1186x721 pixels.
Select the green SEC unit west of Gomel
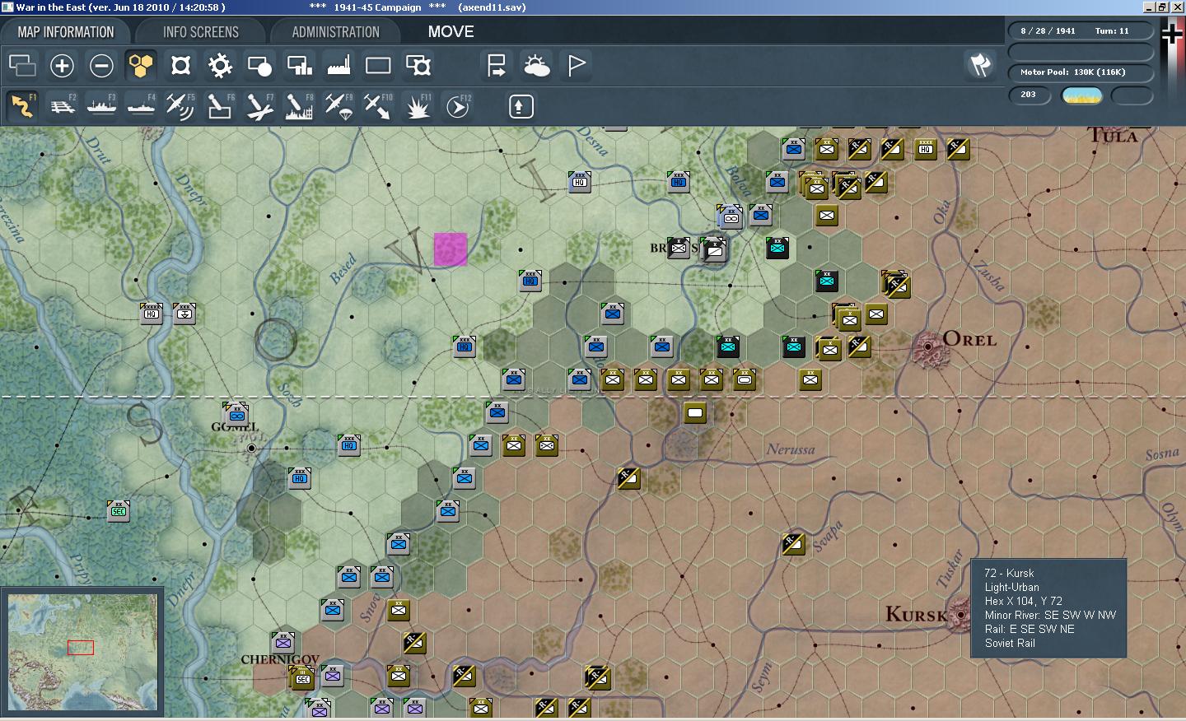[119, 510]
